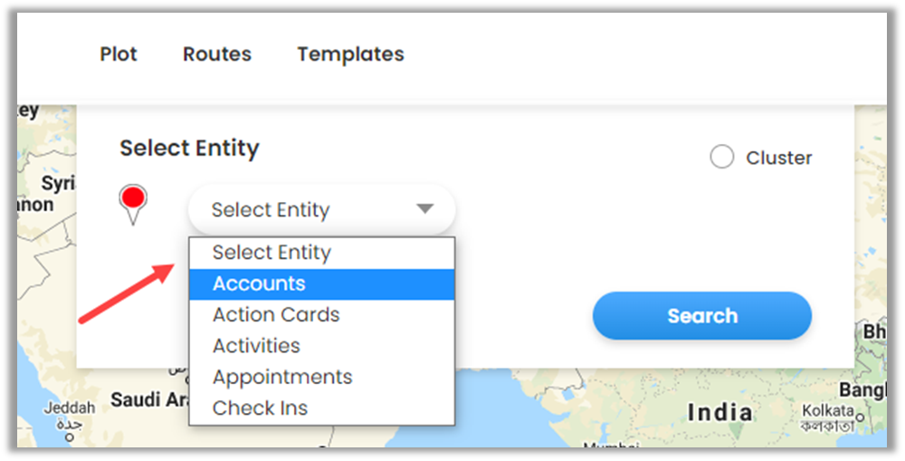Screen dimensions: 905x461
Task: Pick Activities from the entity options
Action: click(x=256, y=346)
